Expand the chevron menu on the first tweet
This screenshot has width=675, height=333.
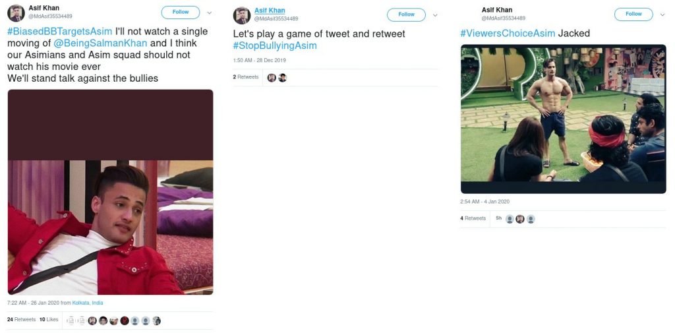pos(209,13)
